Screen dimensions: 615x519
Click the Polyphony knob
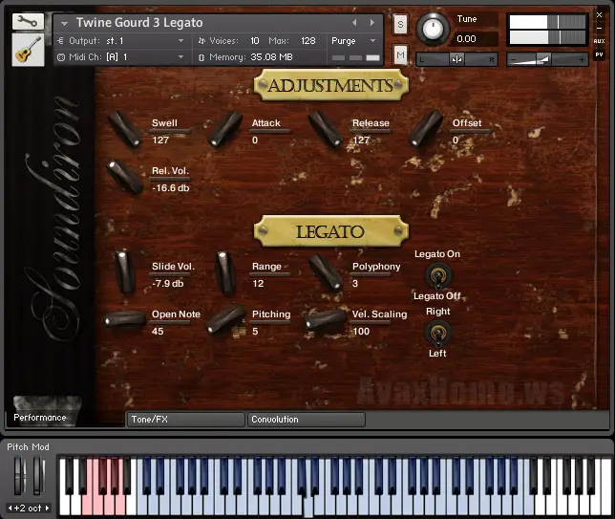(326, 272)
